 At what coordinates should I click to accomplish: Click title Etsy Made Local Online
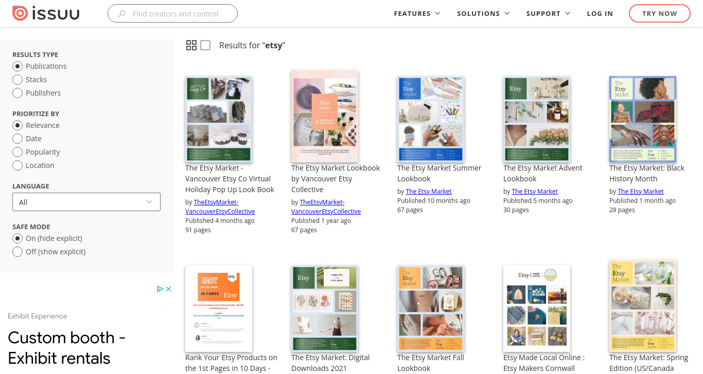[544, 363]
